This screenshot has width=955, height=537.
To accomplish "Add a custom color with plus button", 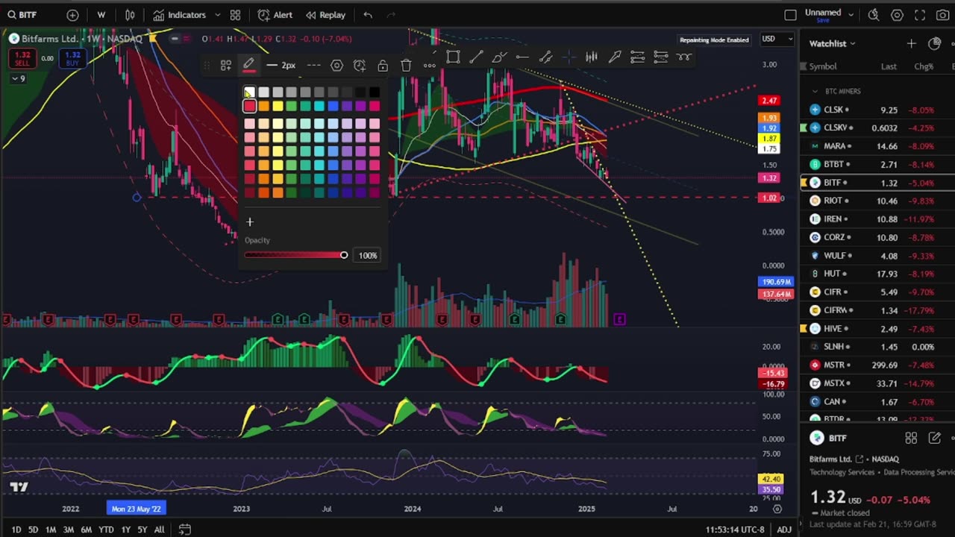I will (x=250, y=222).
